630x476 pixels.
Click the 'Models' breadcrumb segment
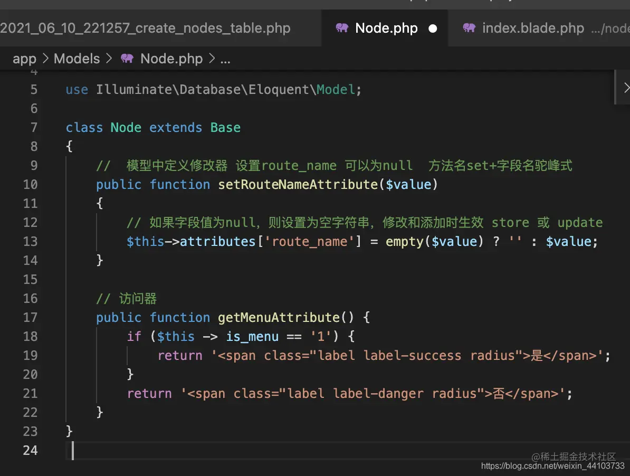(77, 59)
